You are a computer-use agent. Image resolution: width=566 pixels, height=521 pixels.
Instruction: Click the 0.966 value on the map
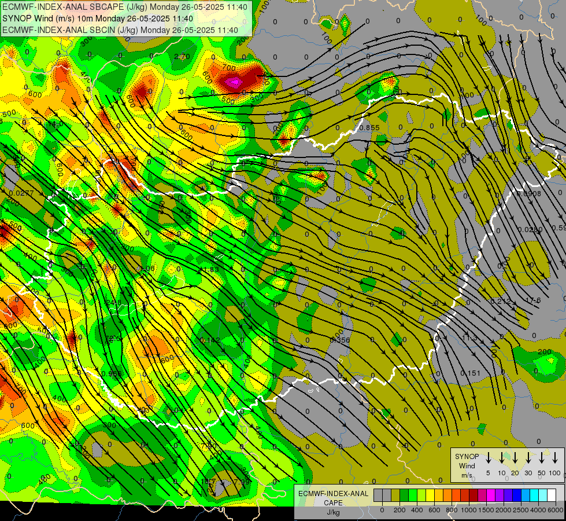(x=112, y=374)
